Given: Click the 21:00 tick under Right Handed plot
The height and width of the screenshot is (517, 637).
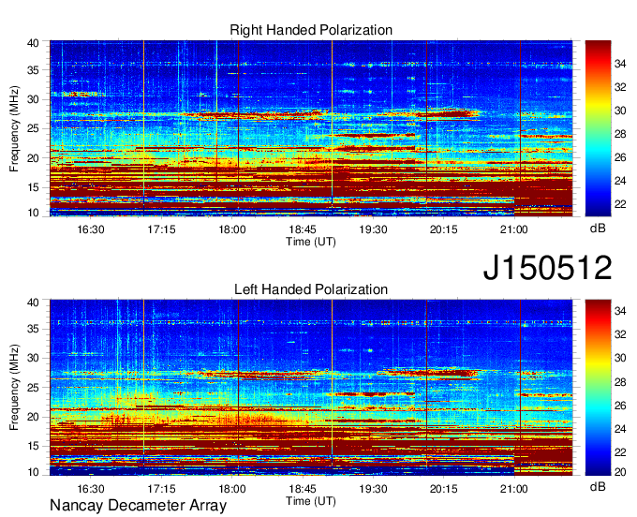Looking at the screenshot, I should pos(514,229).
